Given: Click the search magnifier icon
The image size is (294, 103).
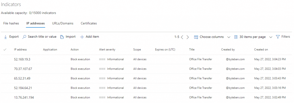Looking at the screenshot, I should [24, 37].
